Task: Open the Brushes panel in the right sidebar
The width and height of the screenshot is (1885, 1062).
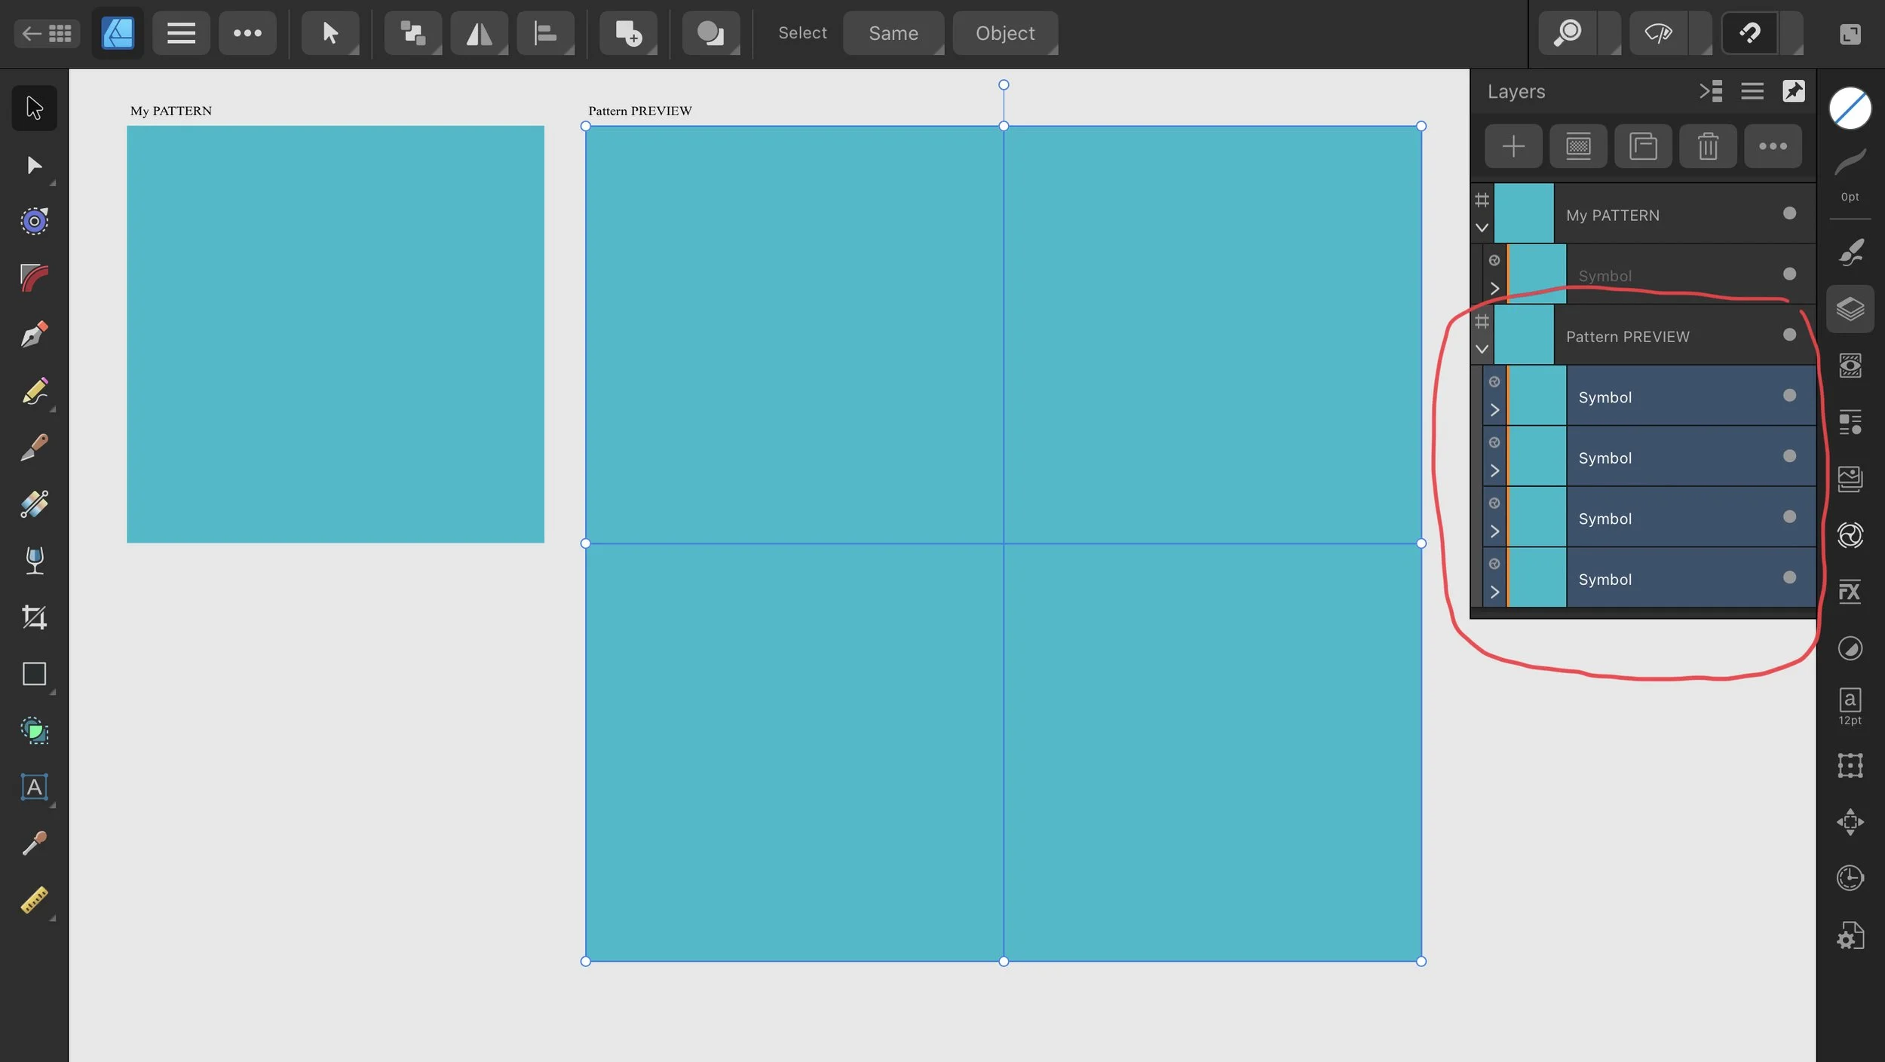Action: pos(1851,252)
